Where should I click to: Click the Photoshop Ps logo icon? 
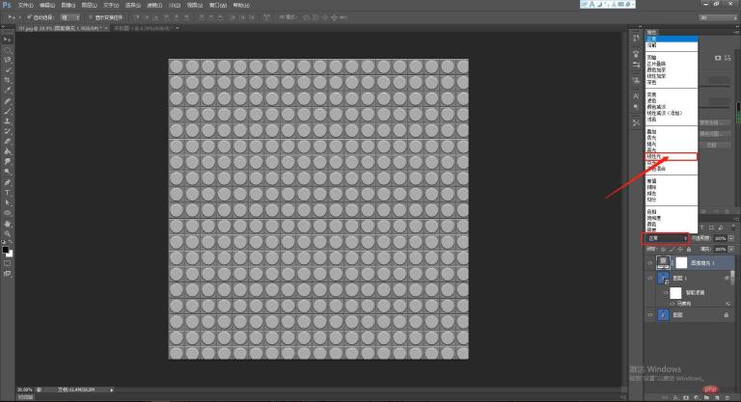pos(8,5)
